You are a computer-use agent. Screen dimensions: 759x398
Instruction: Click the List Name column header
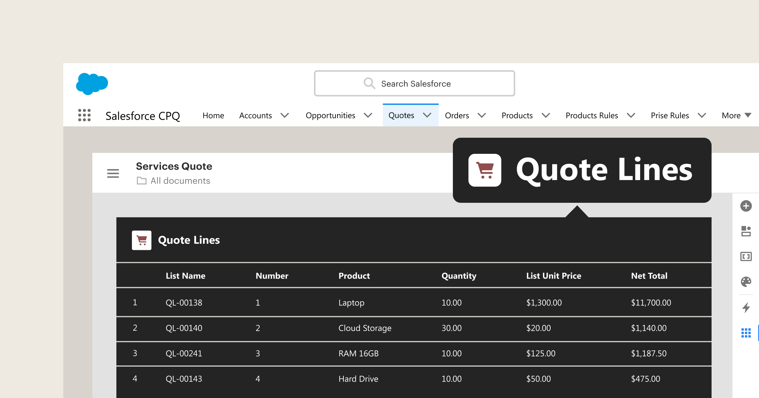[186, 276]
